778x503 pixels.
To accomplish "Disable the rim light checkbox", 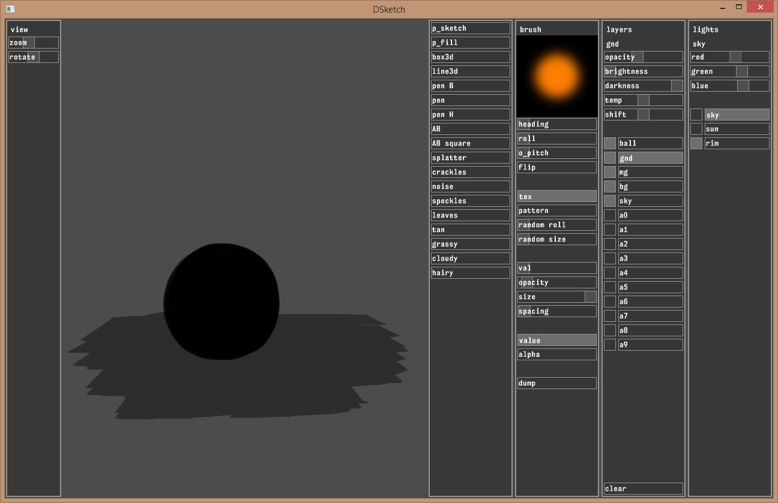I will (x=696, y=143).
